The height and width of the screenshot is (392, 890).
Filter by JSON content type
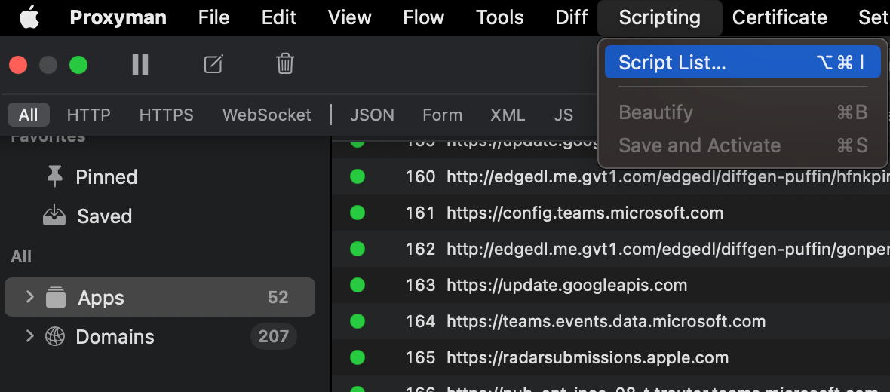(372, 115)
